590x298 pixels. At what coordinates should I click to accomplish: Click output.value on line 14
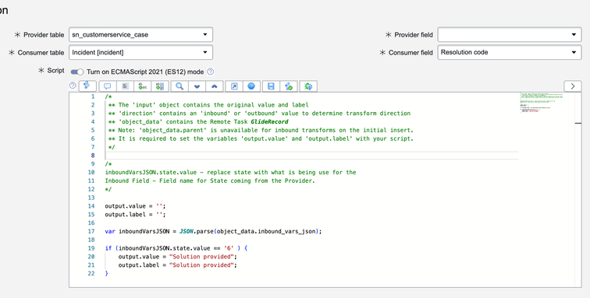(126, 206)
